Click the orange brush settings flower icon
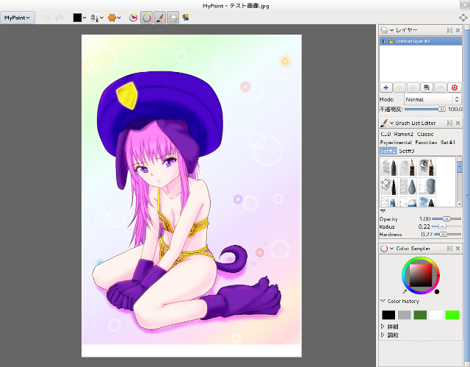The height and width of the screenshot is (367, 470). click(112, 18)
